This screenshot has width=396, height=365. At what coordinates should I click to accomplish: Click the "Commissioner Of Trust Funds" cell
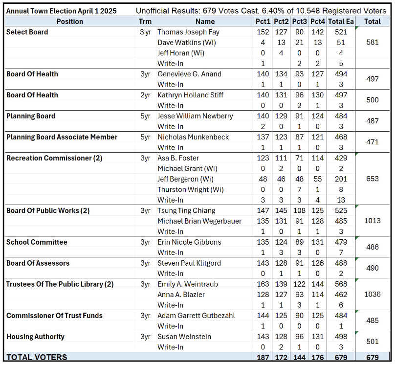coord(54,316)
